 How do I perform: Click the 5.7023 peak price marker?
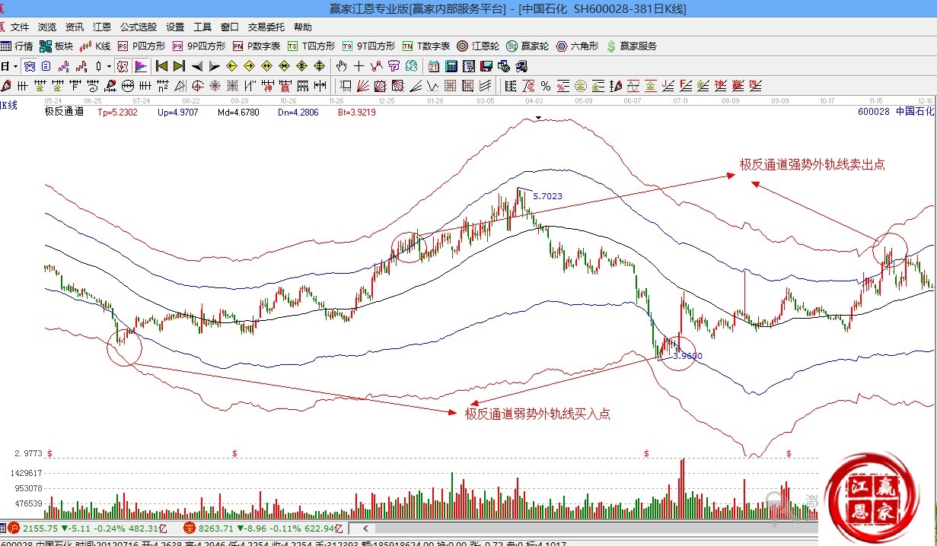coord(547,195)
